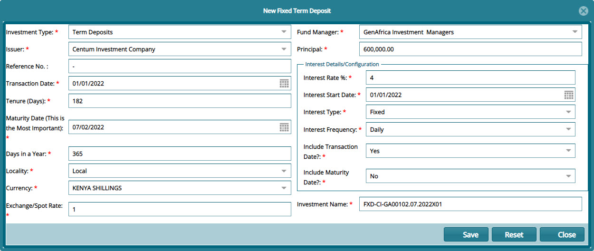Click the Reset button
Screen dimensions: 594x251
[514, 234]
